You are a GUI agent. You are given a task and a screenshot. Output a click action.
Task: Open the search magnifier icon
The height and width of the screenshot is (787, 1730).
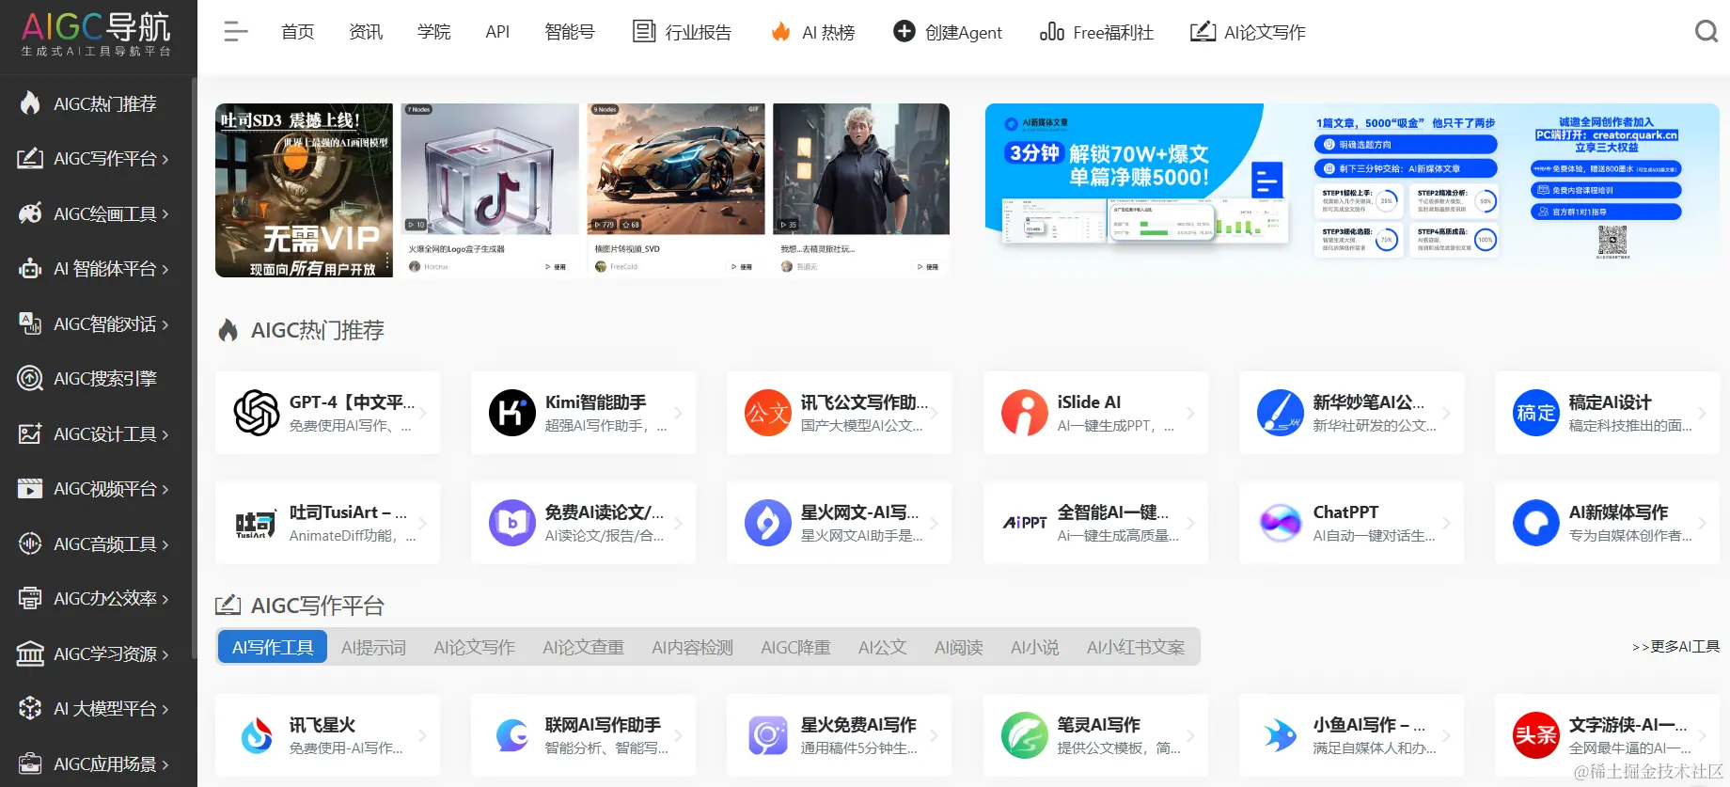tap(1706, 32)
